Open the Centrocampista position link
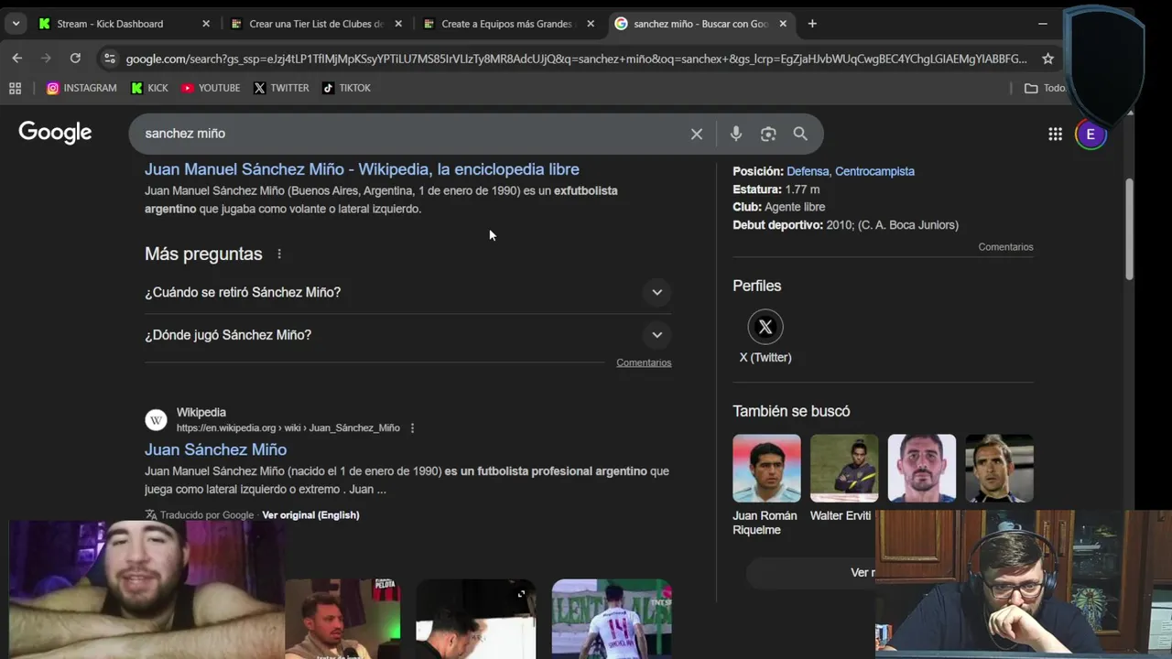This screenshot has height=659, width=1172. [x=874, y=171]
